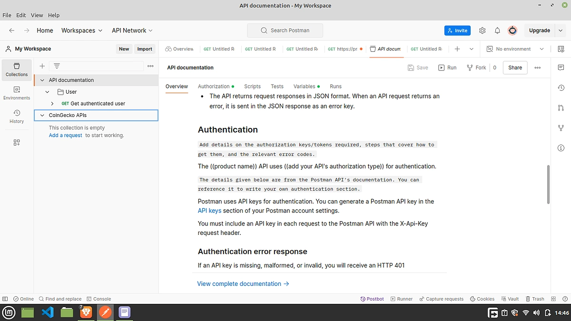Image resolution: width=571 pixels, height=321 pixels.
Task: Open the No environment selector
Action: click(x=515, y=49)
